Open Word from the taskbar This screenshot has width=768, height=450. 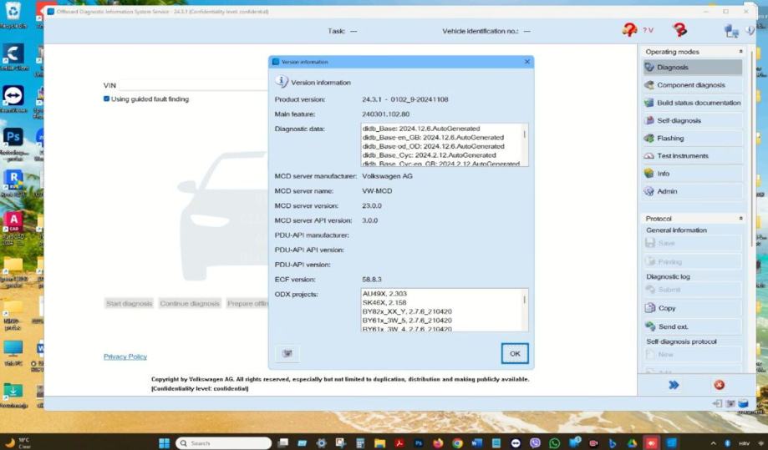(476, 443)
